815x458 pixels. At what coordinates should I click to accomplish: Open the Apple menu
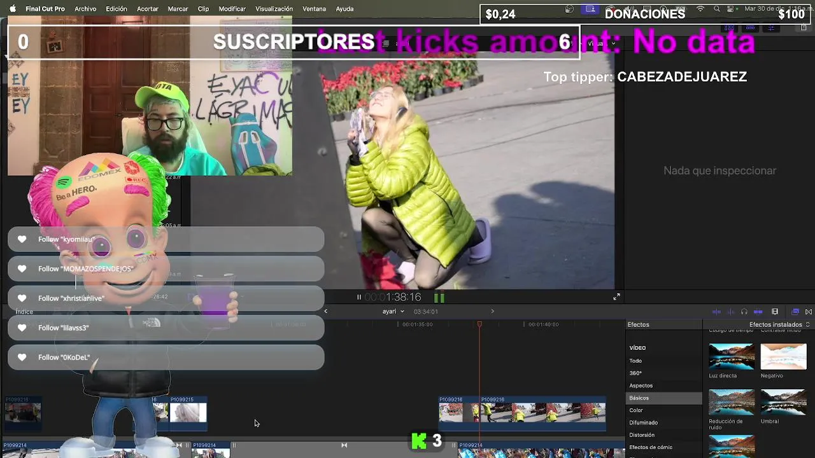tap(12, 9)
